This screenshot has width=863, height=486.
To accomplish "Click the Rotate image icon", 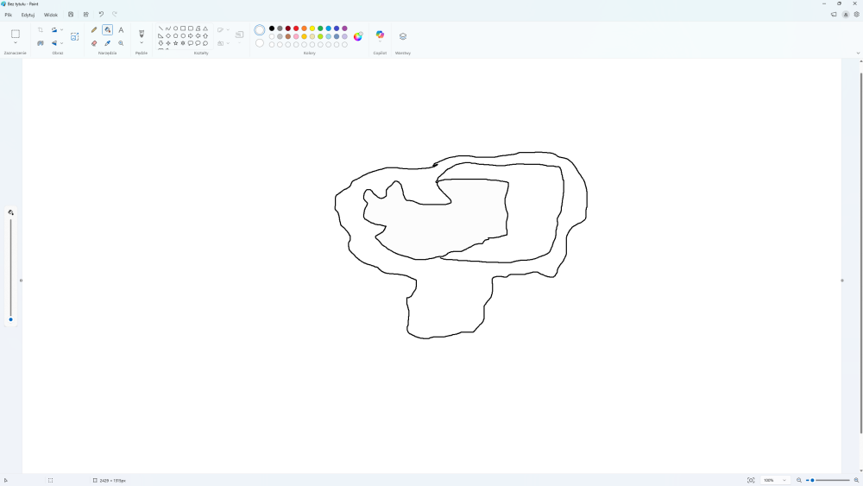I will tap(54, 29).
